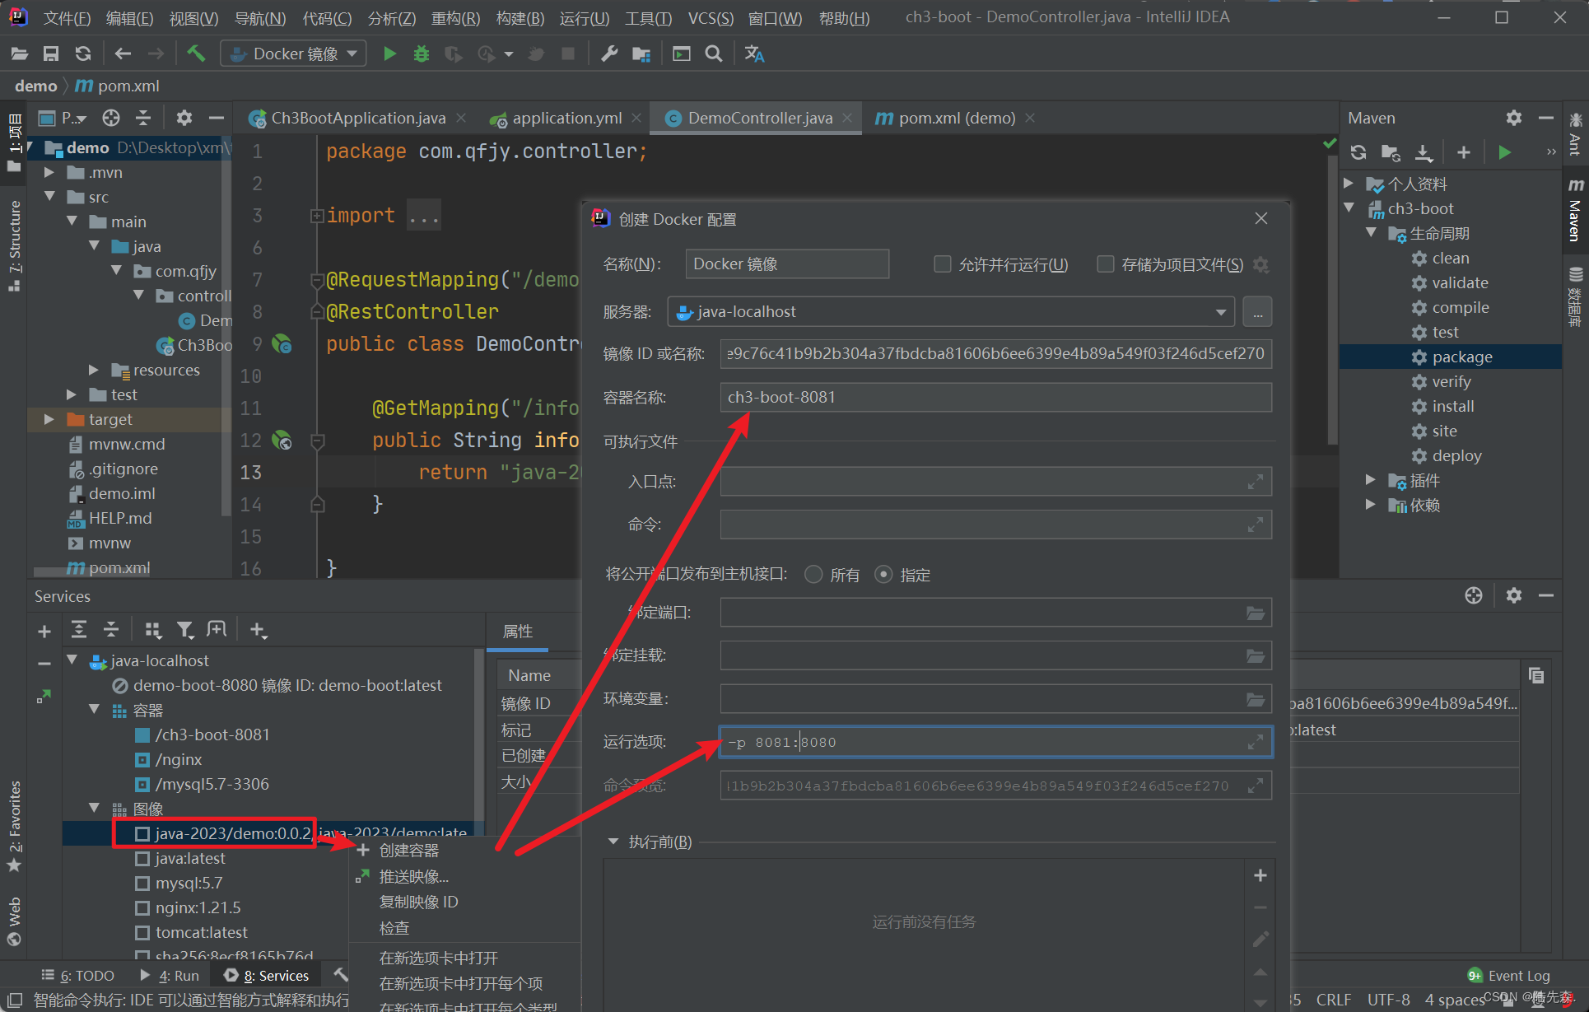
Task: Open the 4: Run tool window button
Action: coord(170,976)
